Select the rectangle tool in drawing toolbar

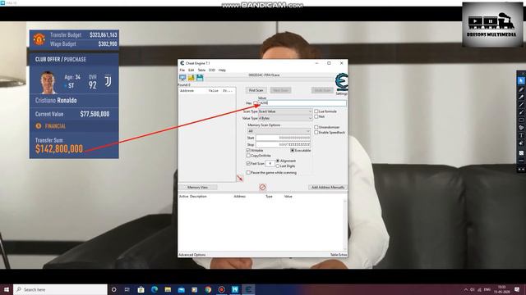click(x=521, y=120)
